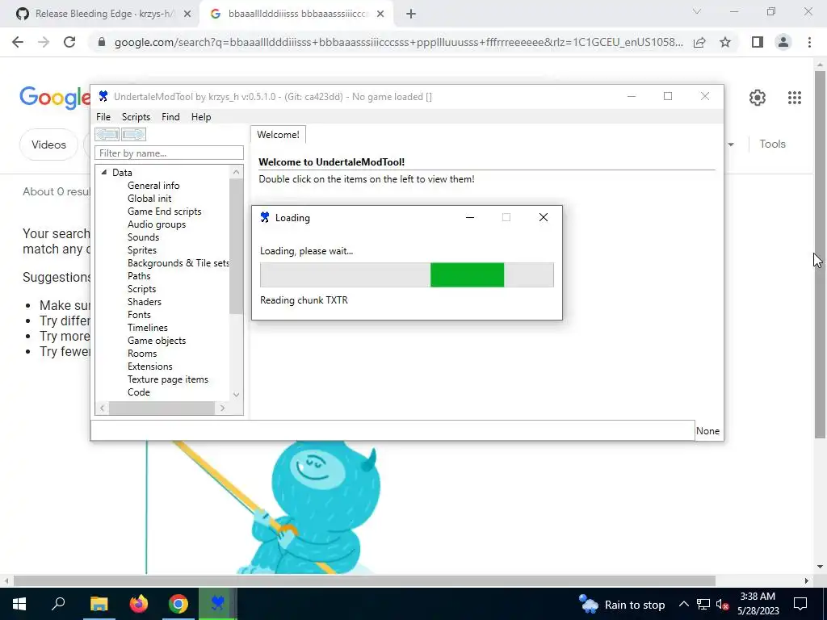Click the Google logo
Image resolution: width=827 pixels, height=620 pixels.
click(x=55, y=98)
